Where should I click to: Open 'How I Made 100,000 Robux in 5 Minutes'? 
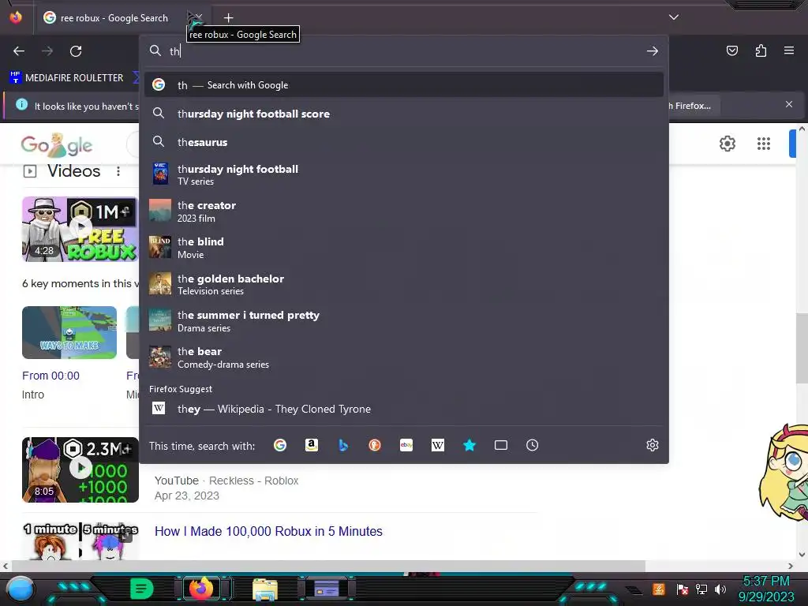pyautogui.click(x=268, y=531)
